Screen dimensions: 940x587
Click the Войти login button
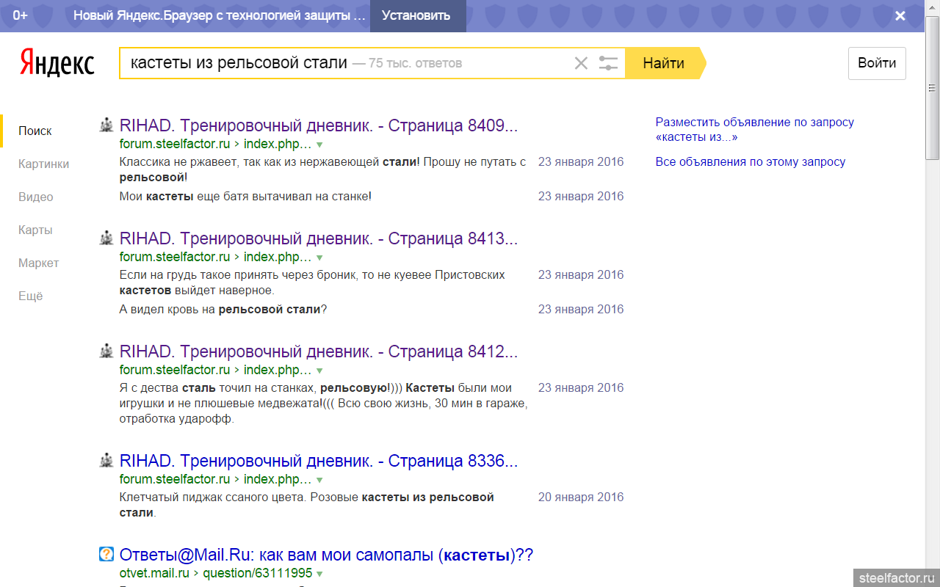tap(877, 63)
